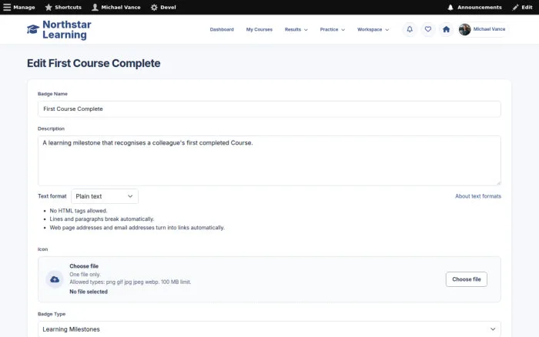
Task: Open Announcements in the top bar
Action: click(474, 7)
